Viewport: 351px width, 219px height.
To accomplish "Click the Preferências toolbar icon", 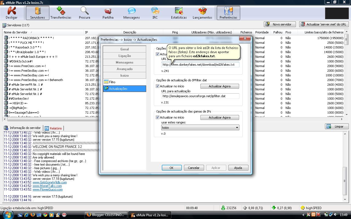I will click(228, 13).
